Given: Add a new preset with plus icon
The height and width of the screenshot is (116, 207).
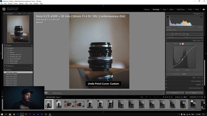Looking at the screenshot, I should pos(32,45).
